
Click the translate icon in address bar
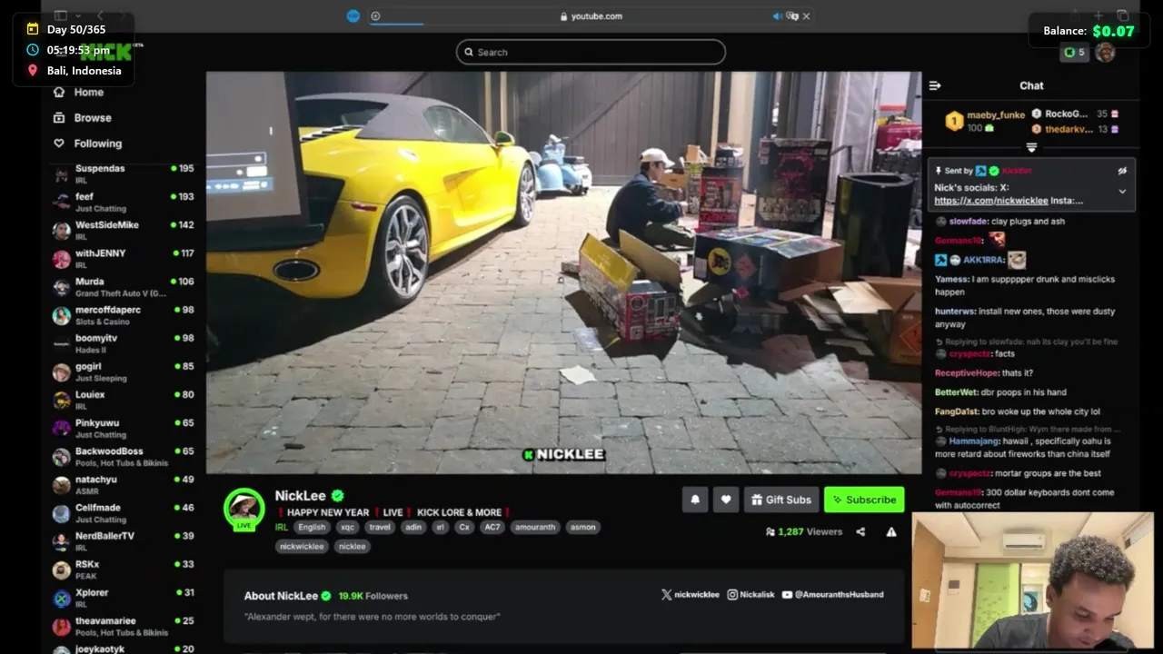792,15
